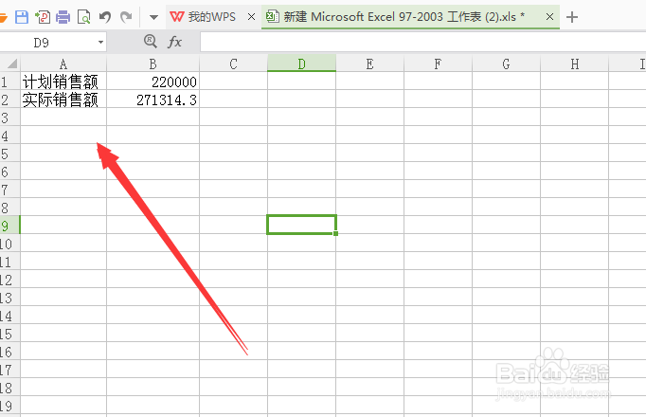This screenshot has height=417, width=646.
Task: Select row 16 header
Action: pyautogui.click(x=9, y=351)
